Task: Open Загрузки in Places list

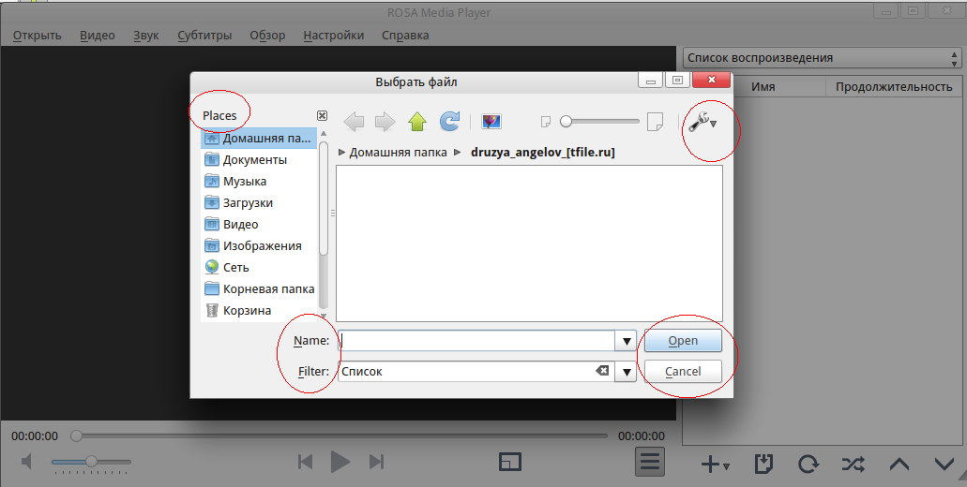Action: click(x=259, y=202)
